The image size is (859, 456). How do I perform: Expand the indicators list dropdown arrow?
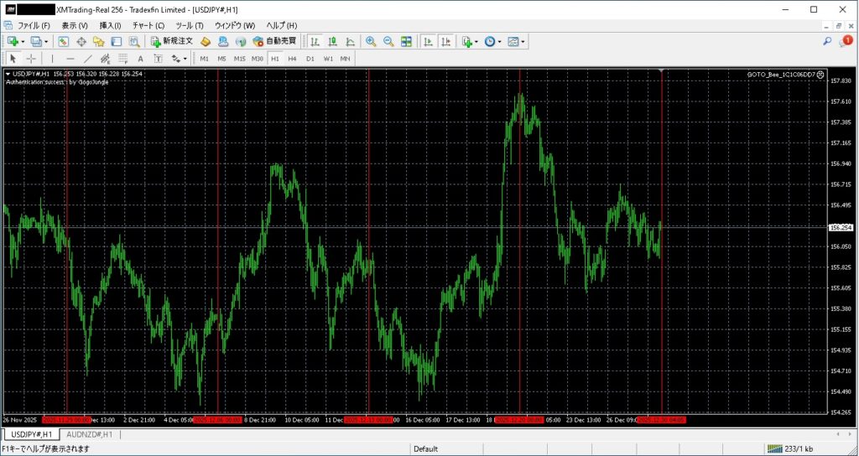[476, 41]
